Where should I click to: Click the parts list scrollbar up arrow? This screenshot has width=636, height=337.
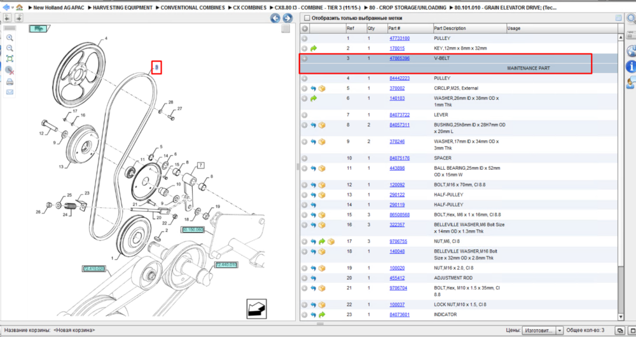(x=621, y=38)
